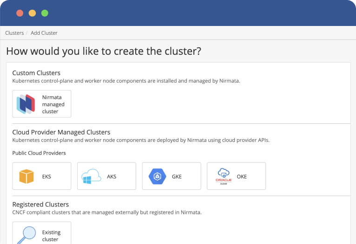Select the GKE label text

coord(177,176)
